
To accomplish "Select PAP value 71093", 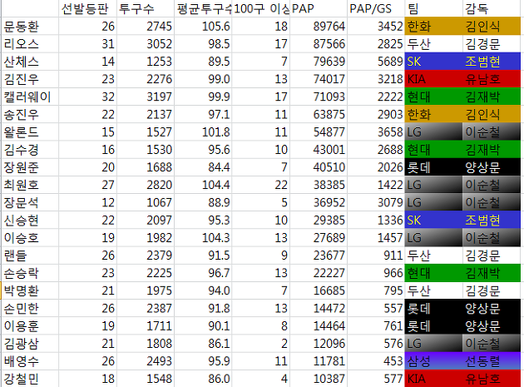I will click(x=319, y=97).
